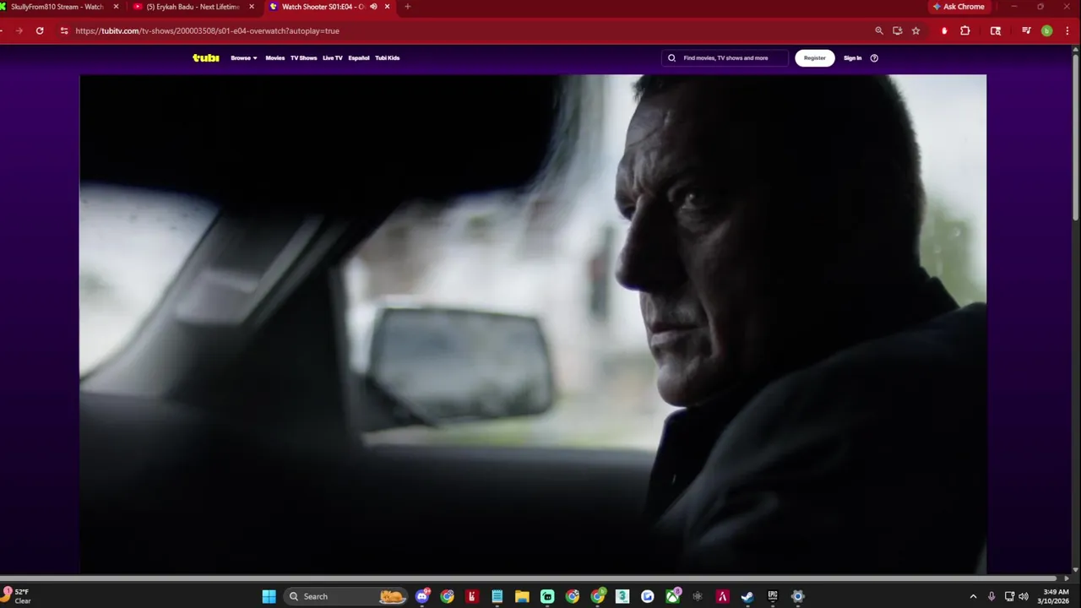This screenshot has width=1081, height=608.
Task: Open the weather widget showing 52°F
Action: [x=18, y=596]
